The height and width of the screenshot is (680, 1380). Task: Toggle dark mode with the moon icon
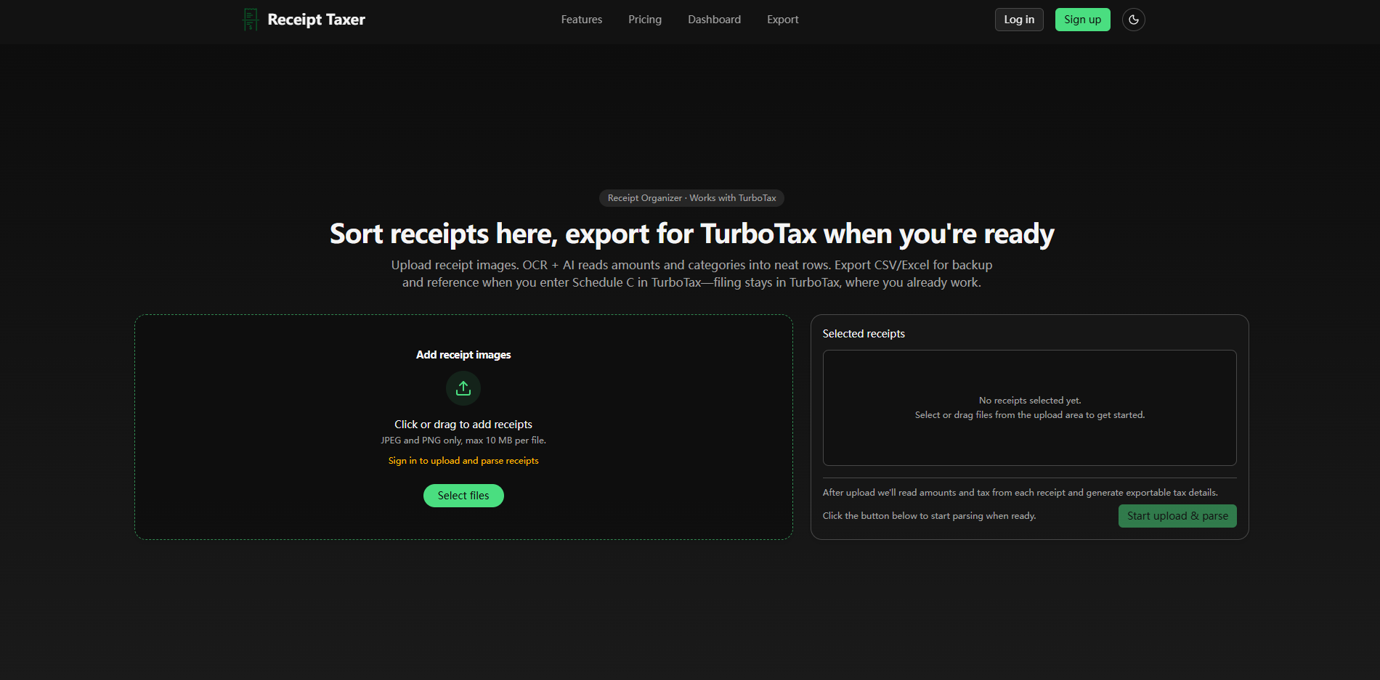(x=1133, y=20)
